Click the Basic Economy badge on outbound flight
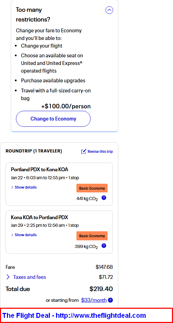Viewport: 173px width, 323px height. pos(92,188)
